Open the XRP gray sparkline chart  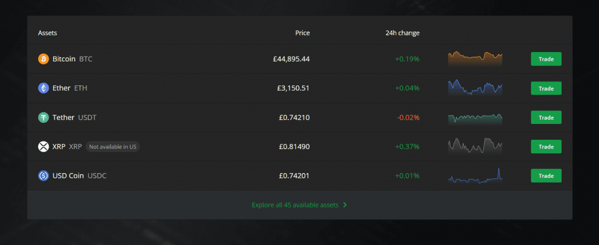pos(475,146)
